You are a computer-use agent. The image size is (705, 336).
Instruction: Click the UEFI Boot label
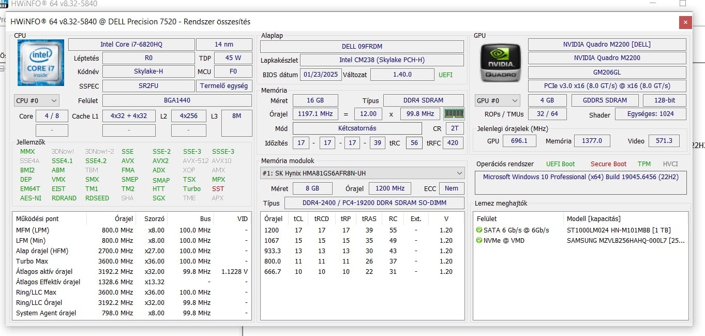[x=560, y=164]
